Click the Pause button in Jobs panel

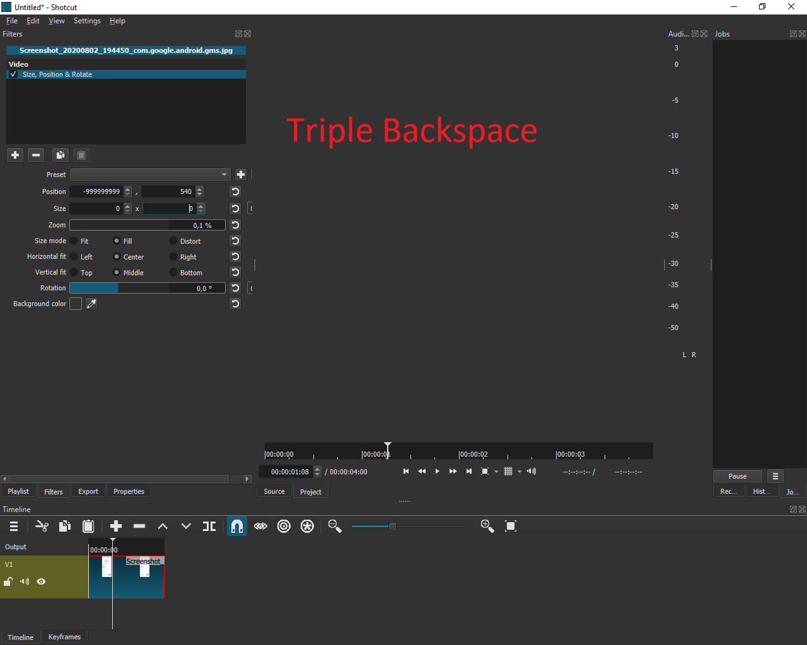pos(737,476)
